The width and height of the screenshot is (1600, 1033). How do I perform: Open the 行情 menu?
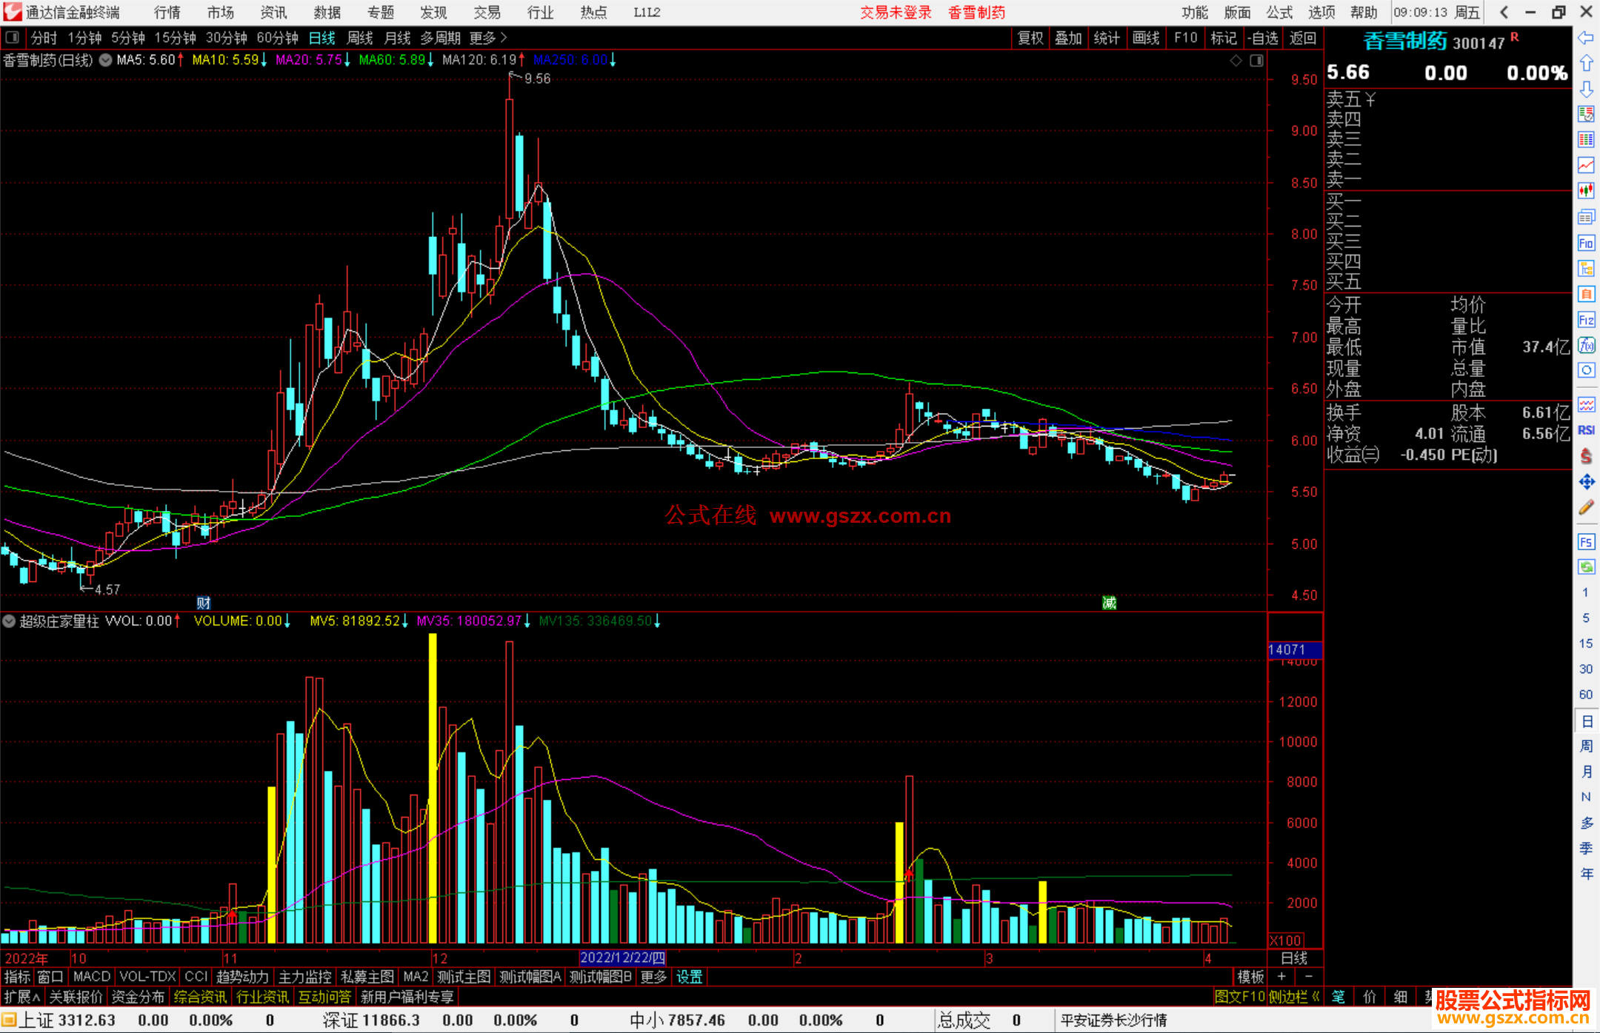[167, 12]
